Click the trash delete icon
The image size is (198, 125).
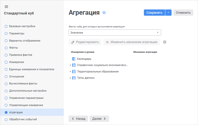(165, 42)
